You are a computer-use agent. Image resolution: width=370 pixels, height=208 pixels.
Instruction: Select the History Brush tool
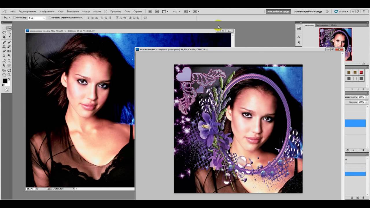pyautogui.click(x=9, y=47)
